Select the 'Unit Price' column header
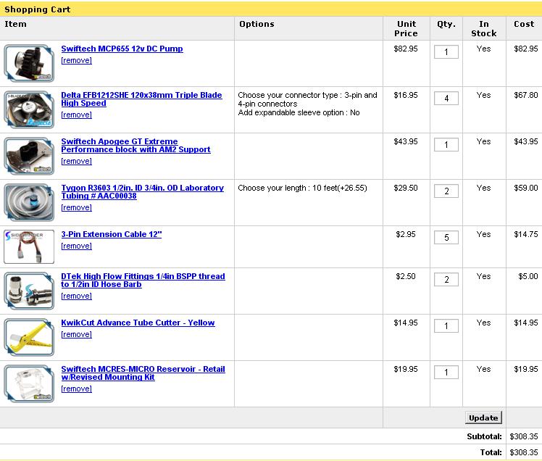 (406, 29)
